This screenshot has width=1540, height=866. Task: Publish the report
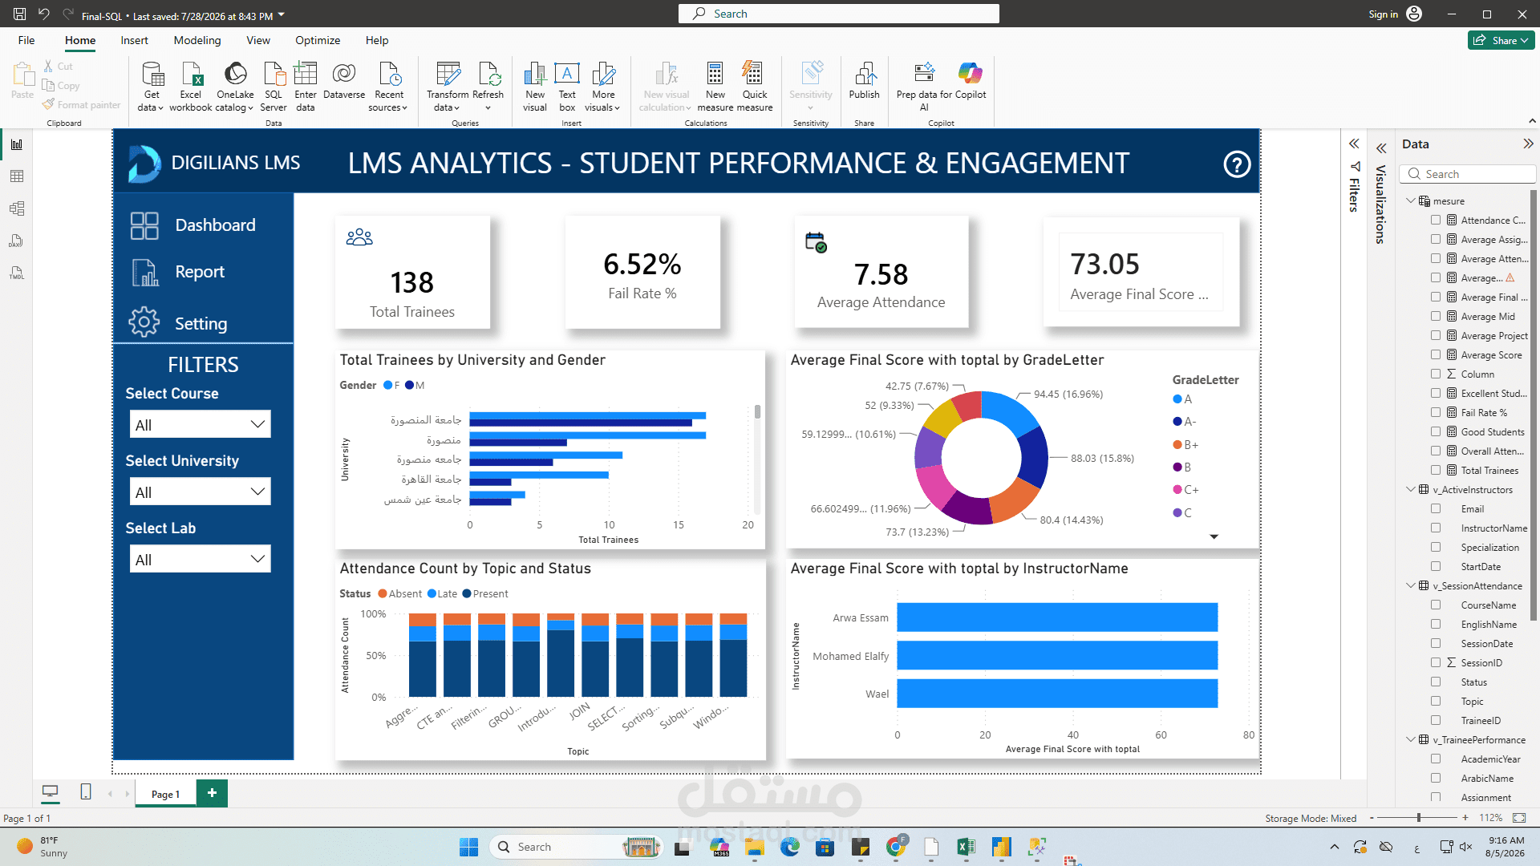pos(865,80)
